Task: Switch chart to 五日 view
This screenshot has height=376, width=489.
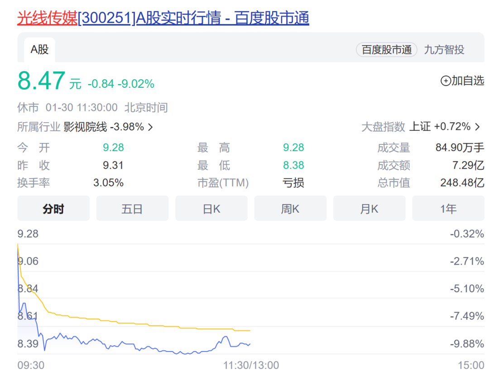Action: 132,209
